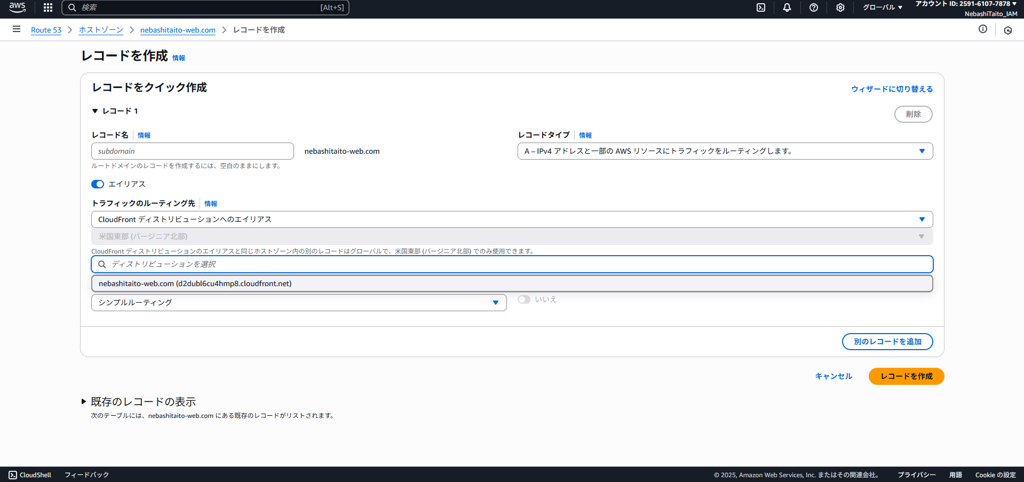Screen dimensions: 1024x482
Task: Open the レコードタイプ dropdown
Action: coord(725,151)
